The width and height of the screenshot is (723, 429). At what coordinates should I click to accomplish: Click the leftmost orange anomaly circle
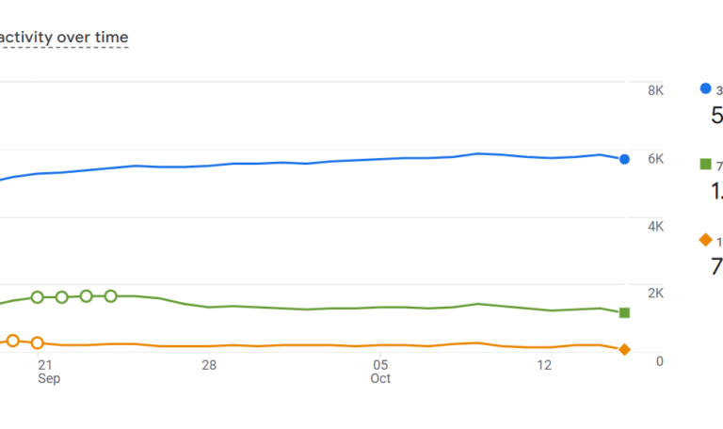click(x=13, y=341)
